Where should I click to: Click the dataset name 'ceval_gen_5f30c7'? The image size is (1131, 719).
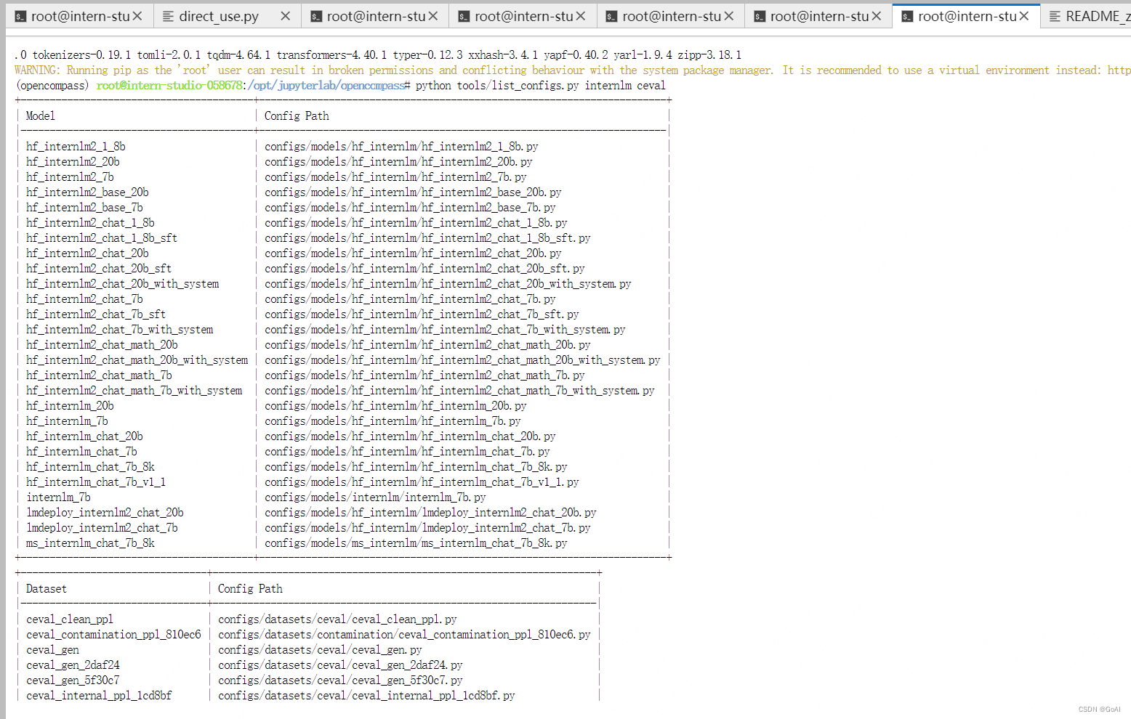pos(73,681)
